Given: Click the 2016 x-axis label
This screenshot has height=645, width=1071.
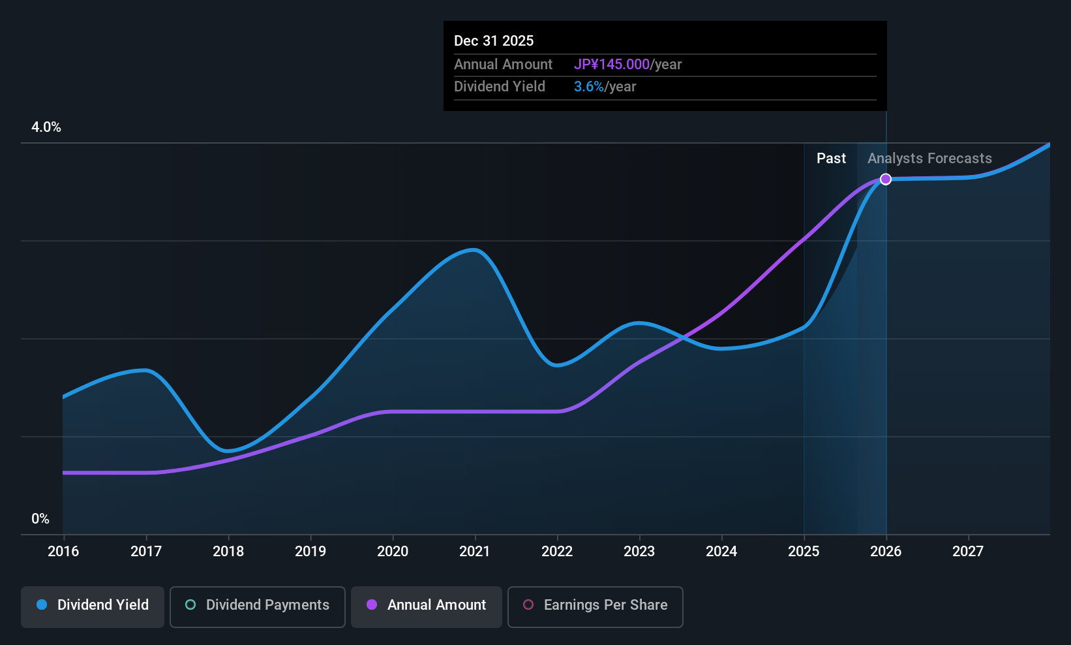Looking at the screenshot, I should click(x=63, y=551).
